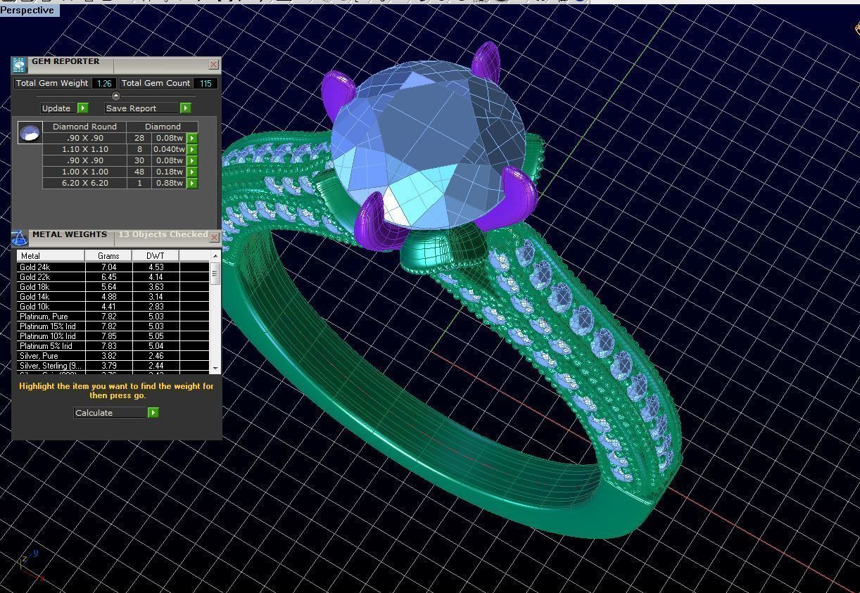Click the 0.18tw weight cell
860x593 pixels.
[x=169, y=172]
